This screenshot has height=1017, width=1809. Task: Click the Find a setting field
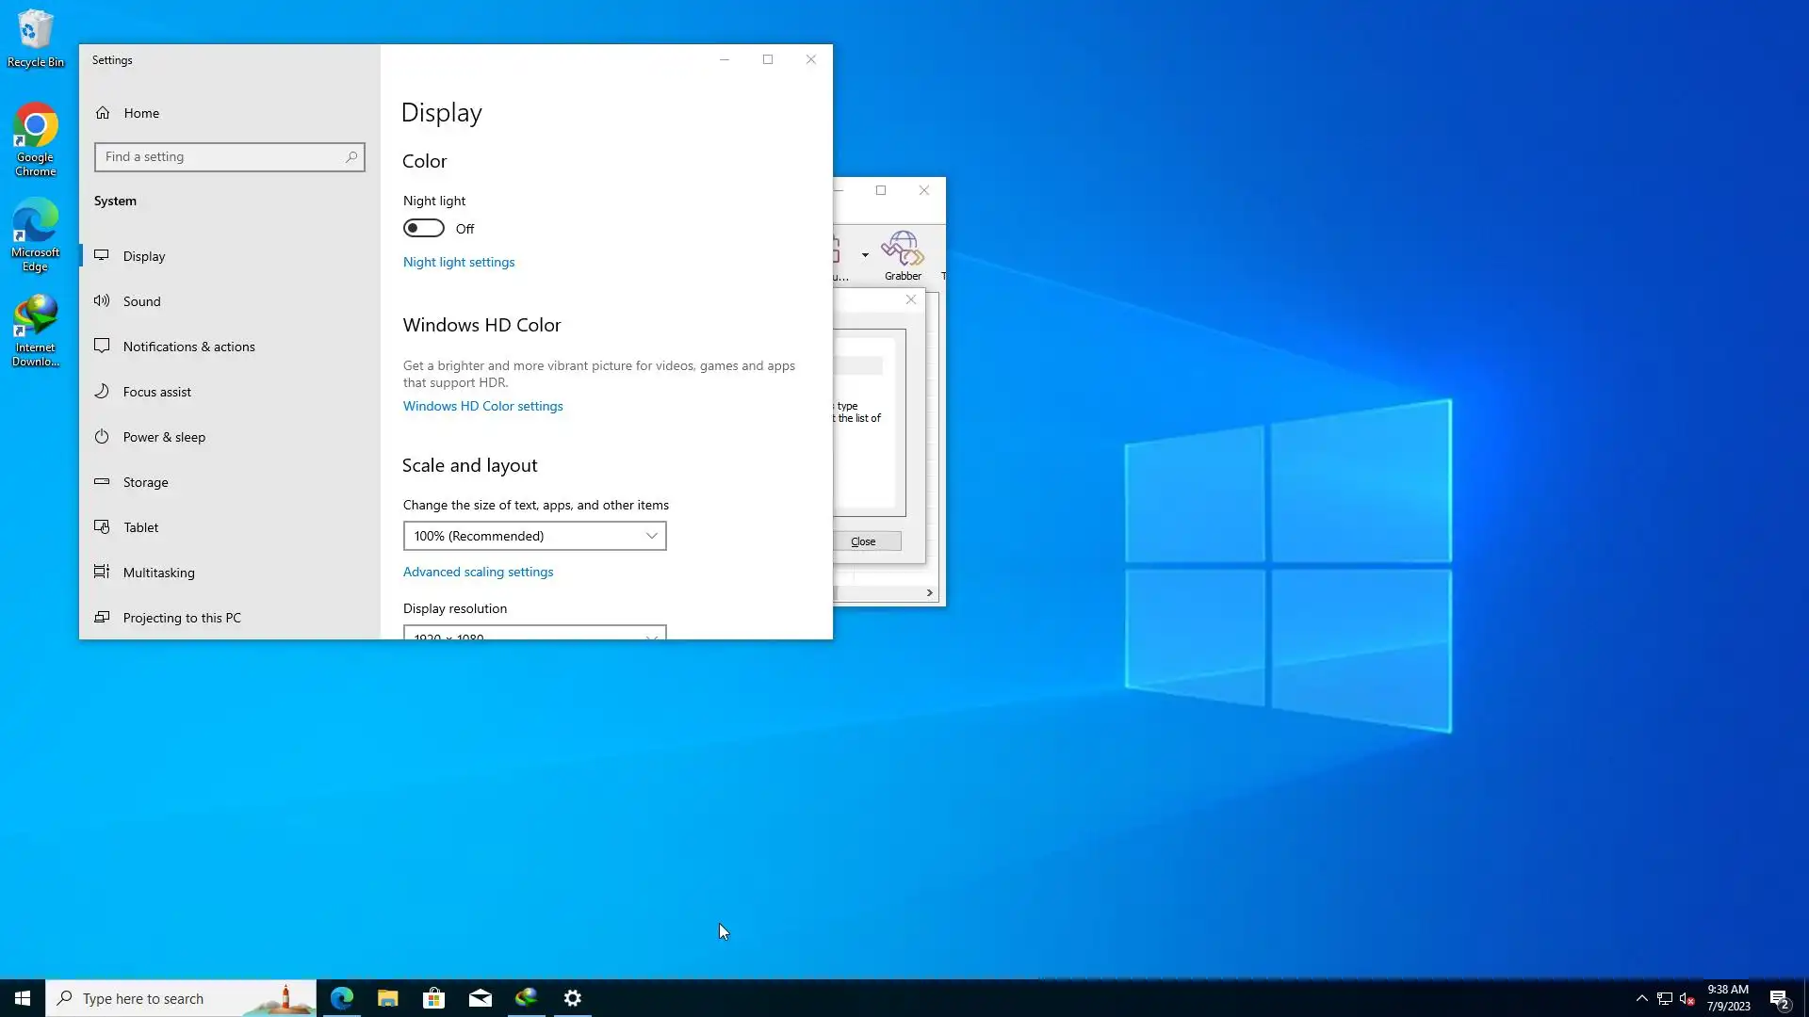pyautogui.click(x=221, y=157)
